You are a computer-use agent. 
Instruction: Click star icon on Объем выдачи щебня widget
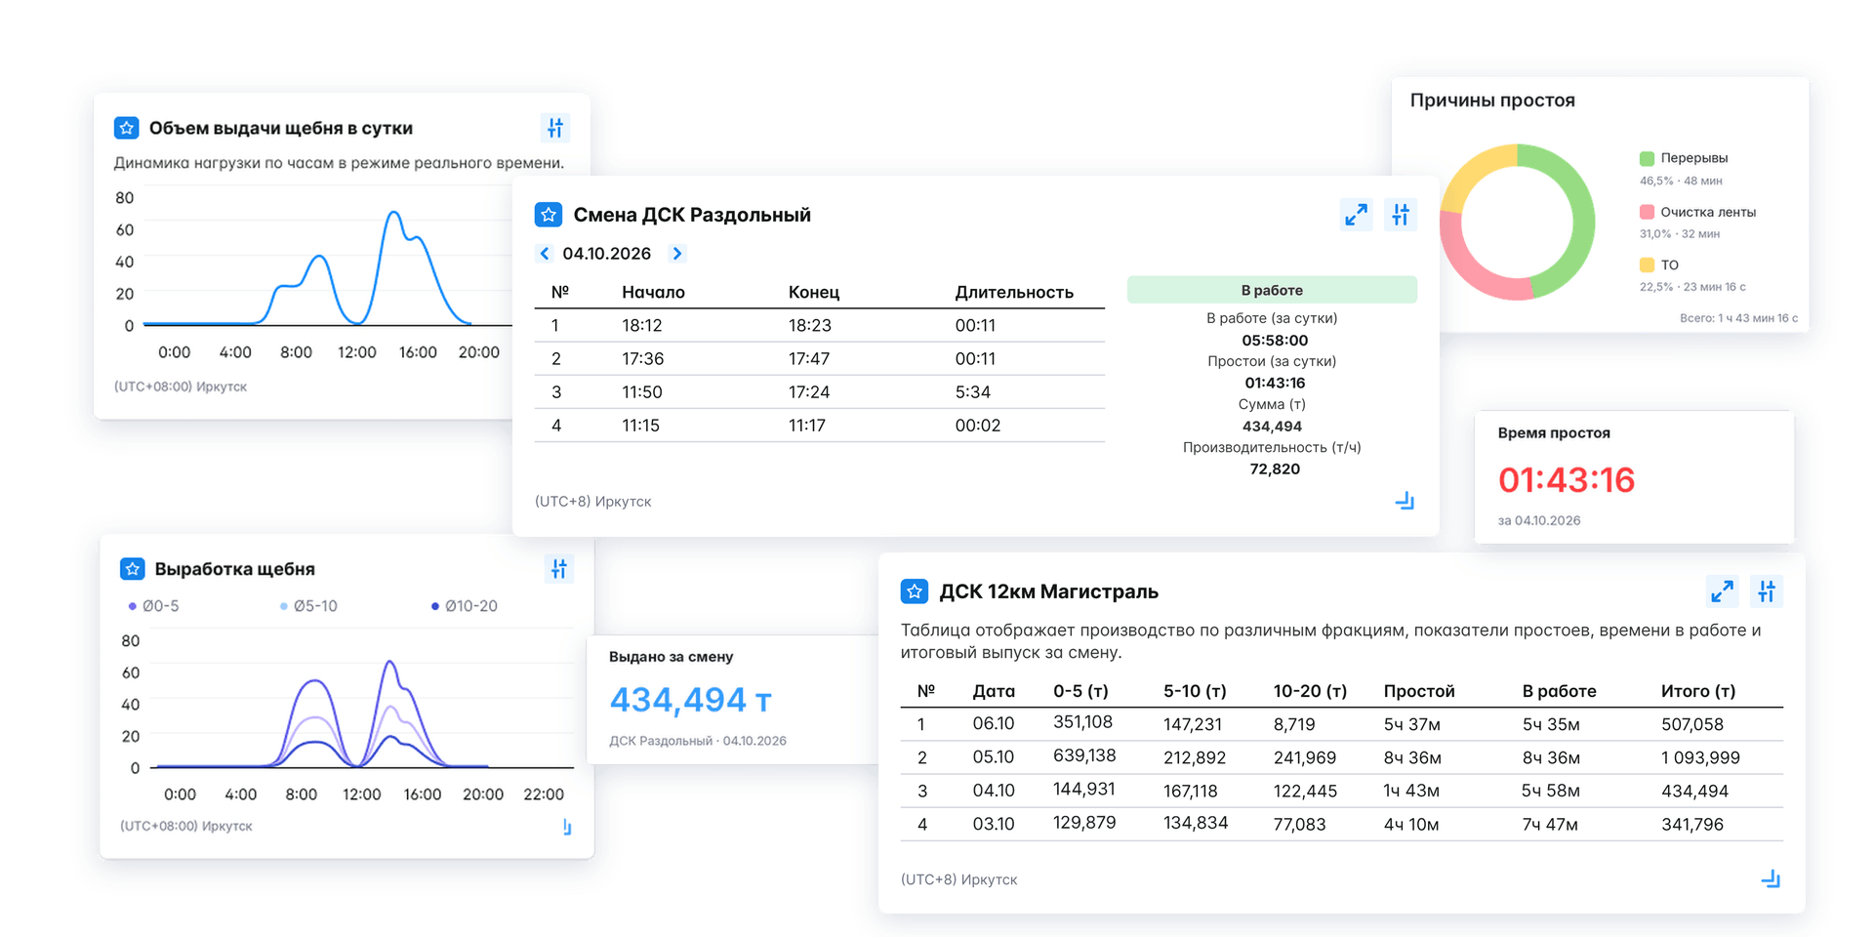[126, 128]
